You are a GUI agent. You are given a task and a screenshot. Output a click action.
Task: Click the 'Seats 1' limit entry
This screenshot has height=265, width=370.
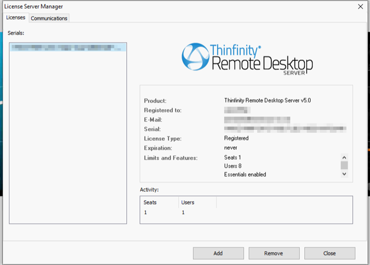point(233,157)
